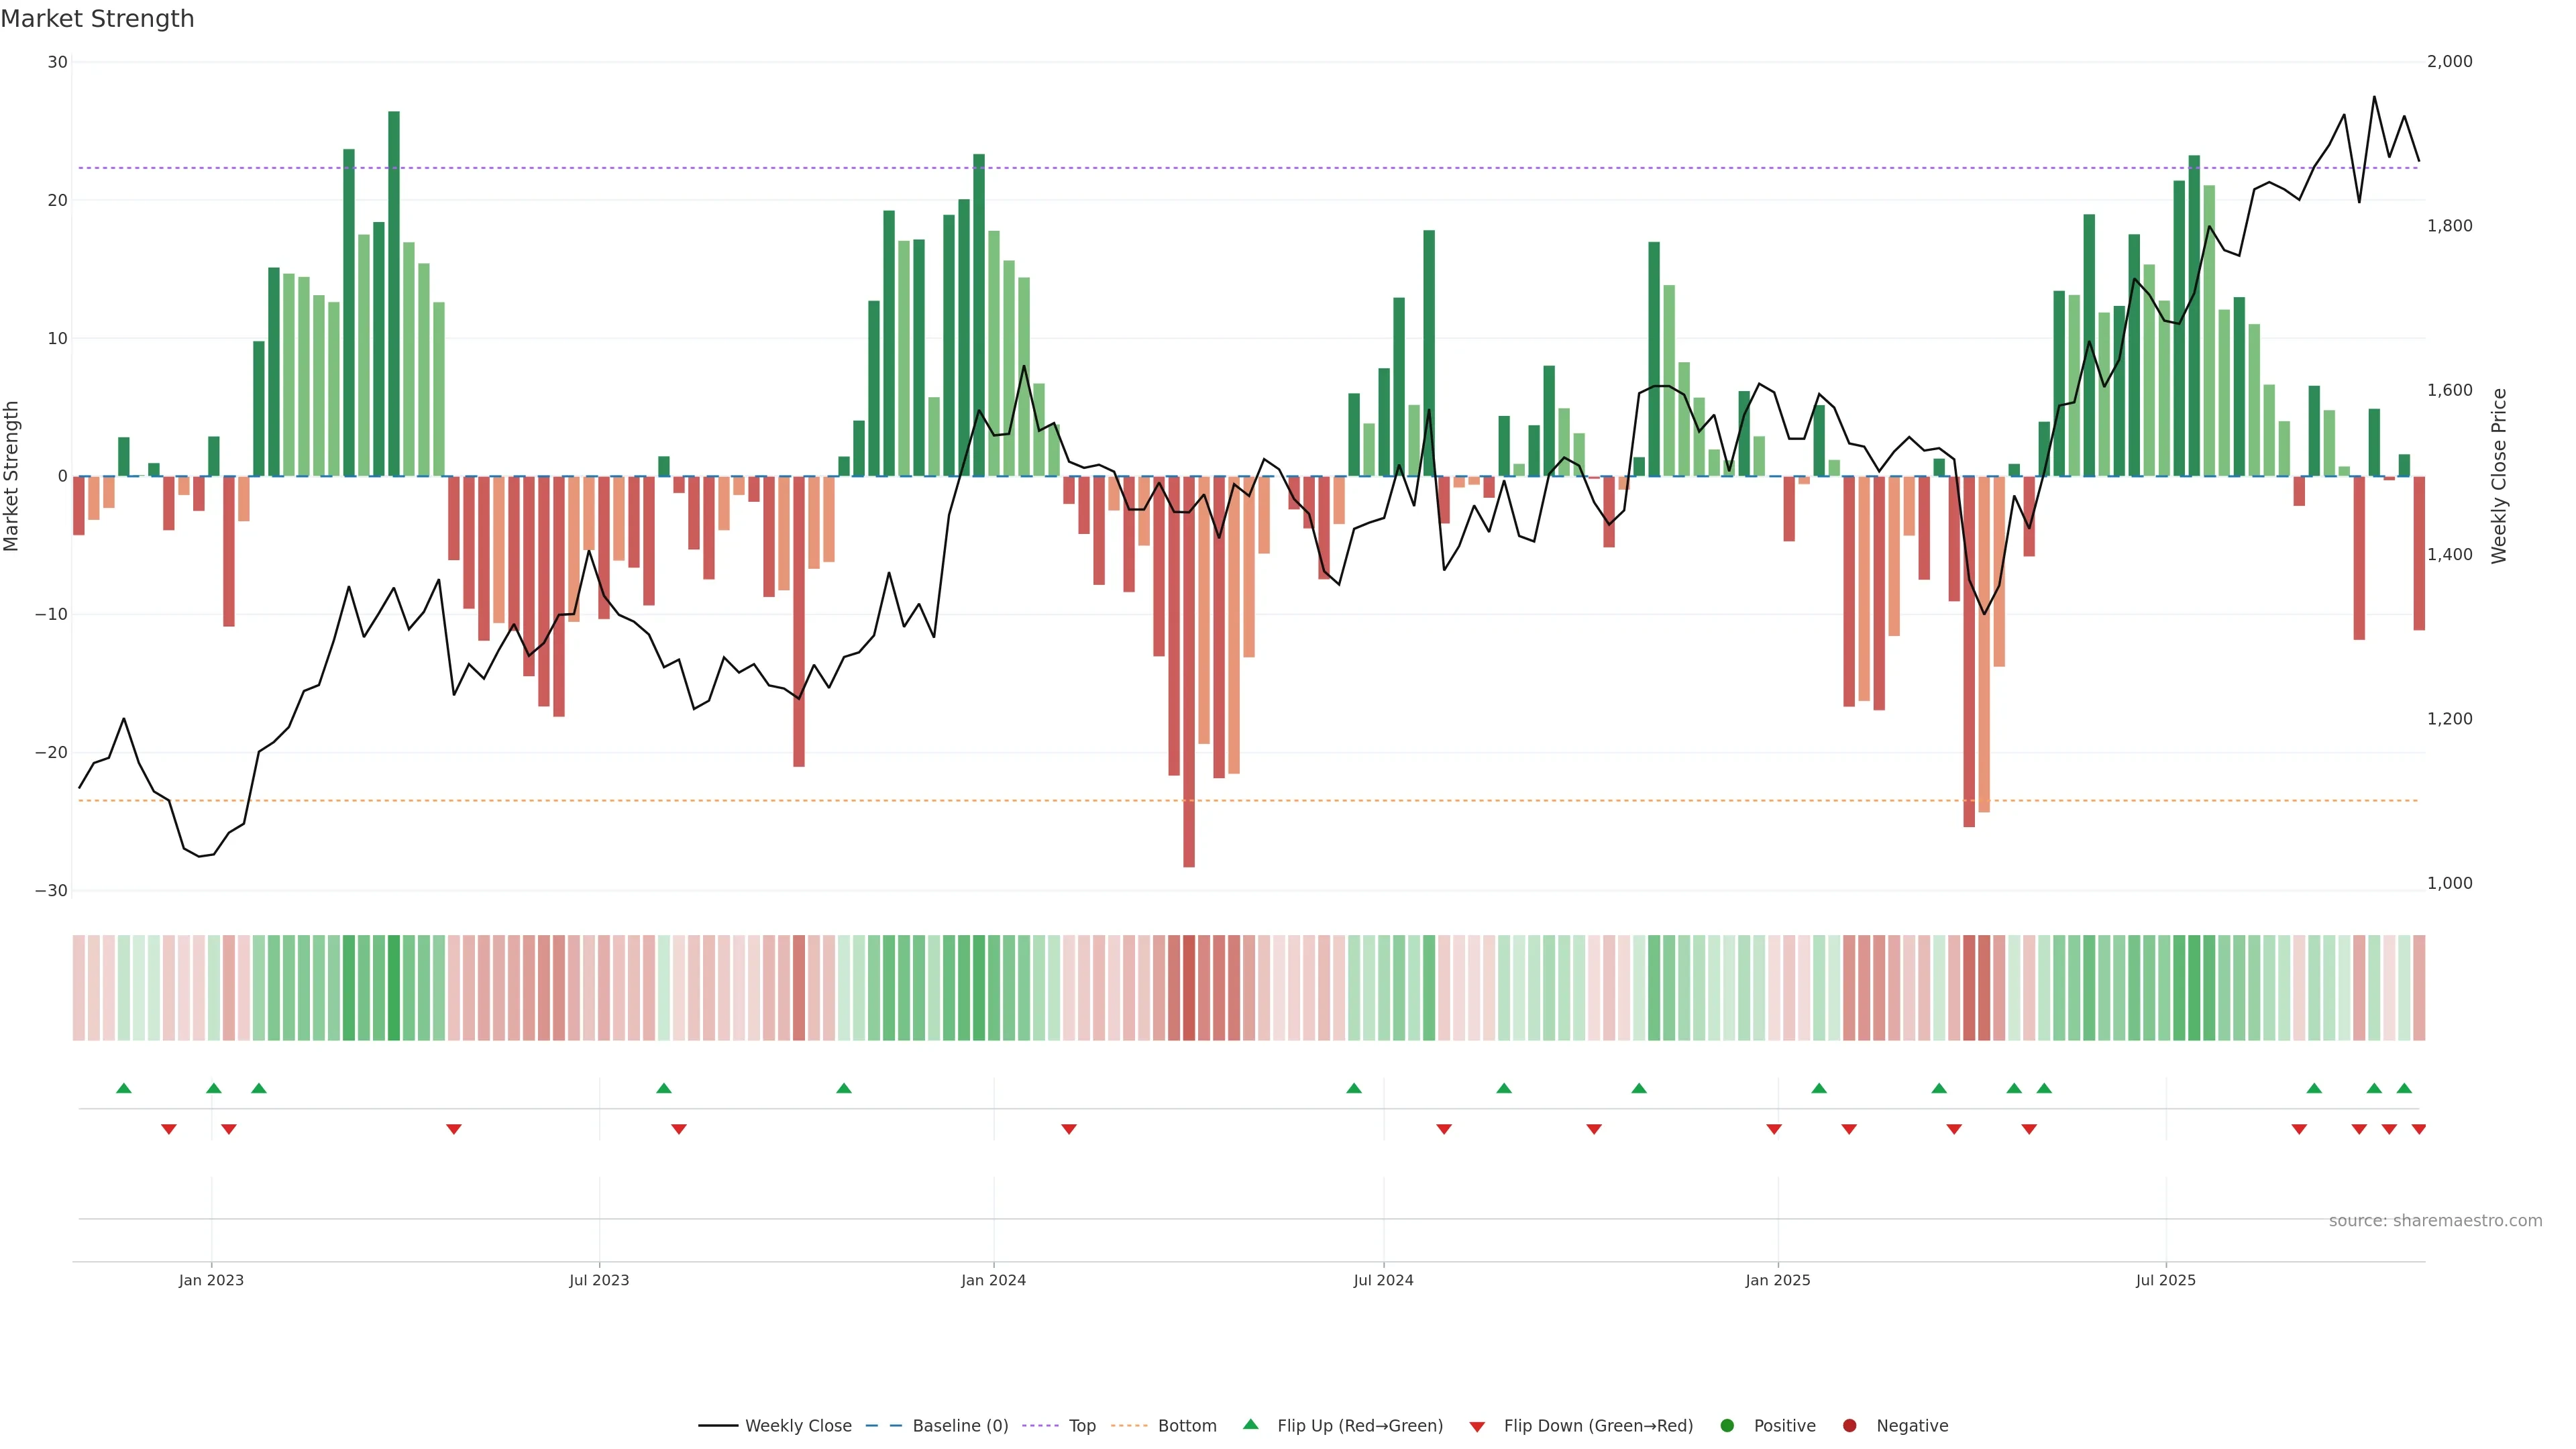Image resolution: width=2576 pixels, height=1449 pixels.
Task: Click the Flip Up green triangle legend icon
Action: click(x=1250, y=1424)
